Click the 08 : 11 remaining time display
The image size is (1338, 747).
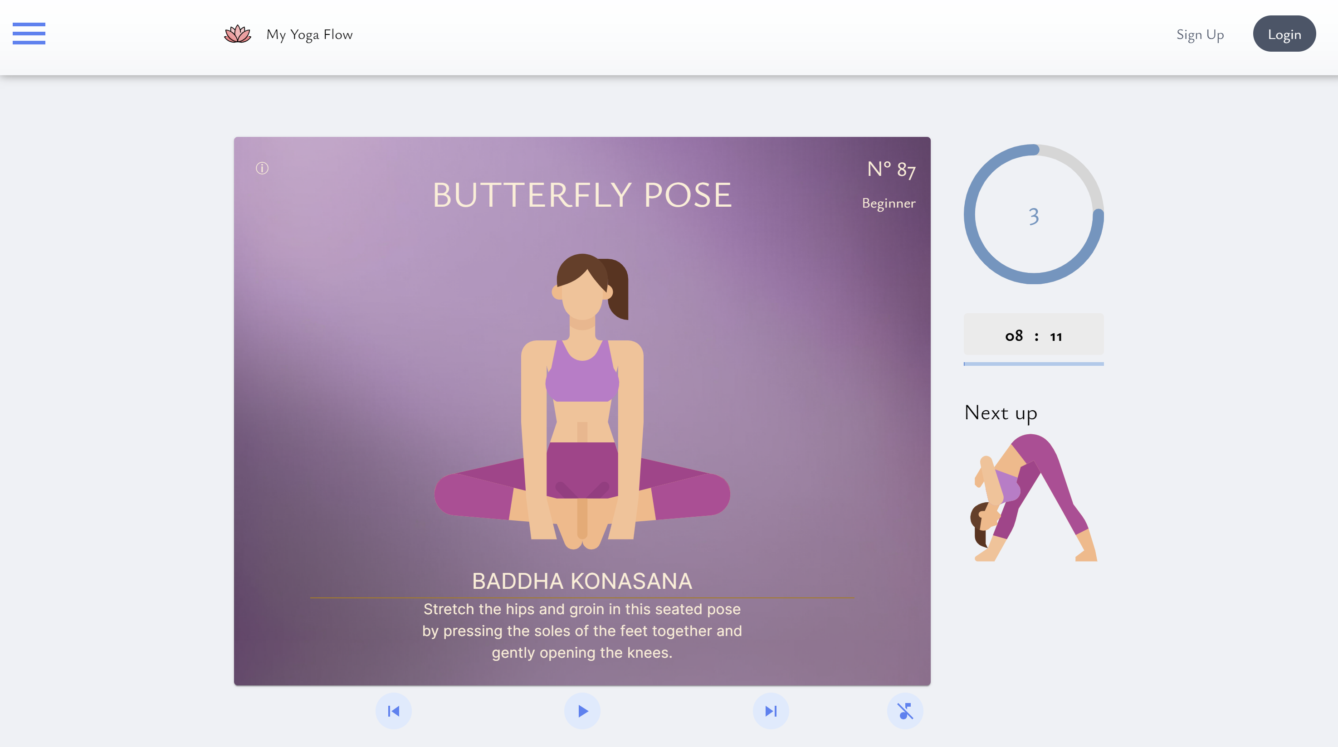coord(1033,335)
